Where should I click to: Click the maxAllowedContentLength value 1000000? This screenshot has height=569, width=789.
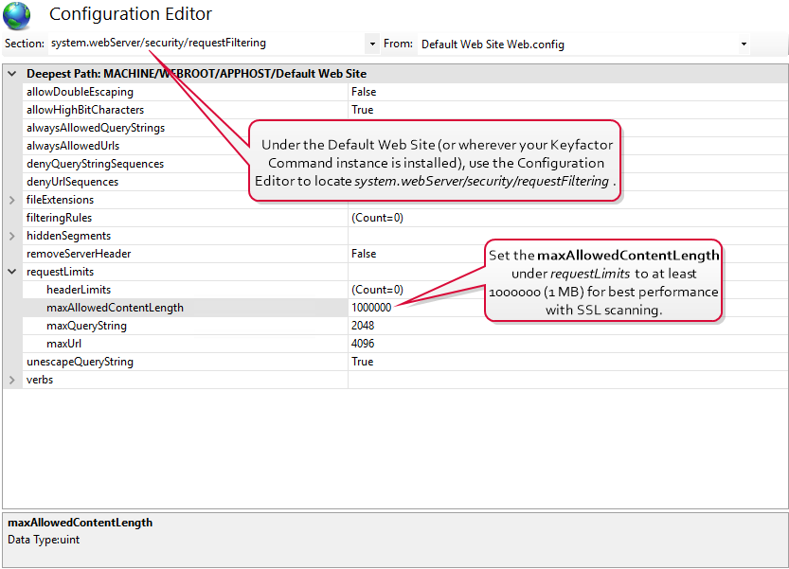click(x=371, y=308)
